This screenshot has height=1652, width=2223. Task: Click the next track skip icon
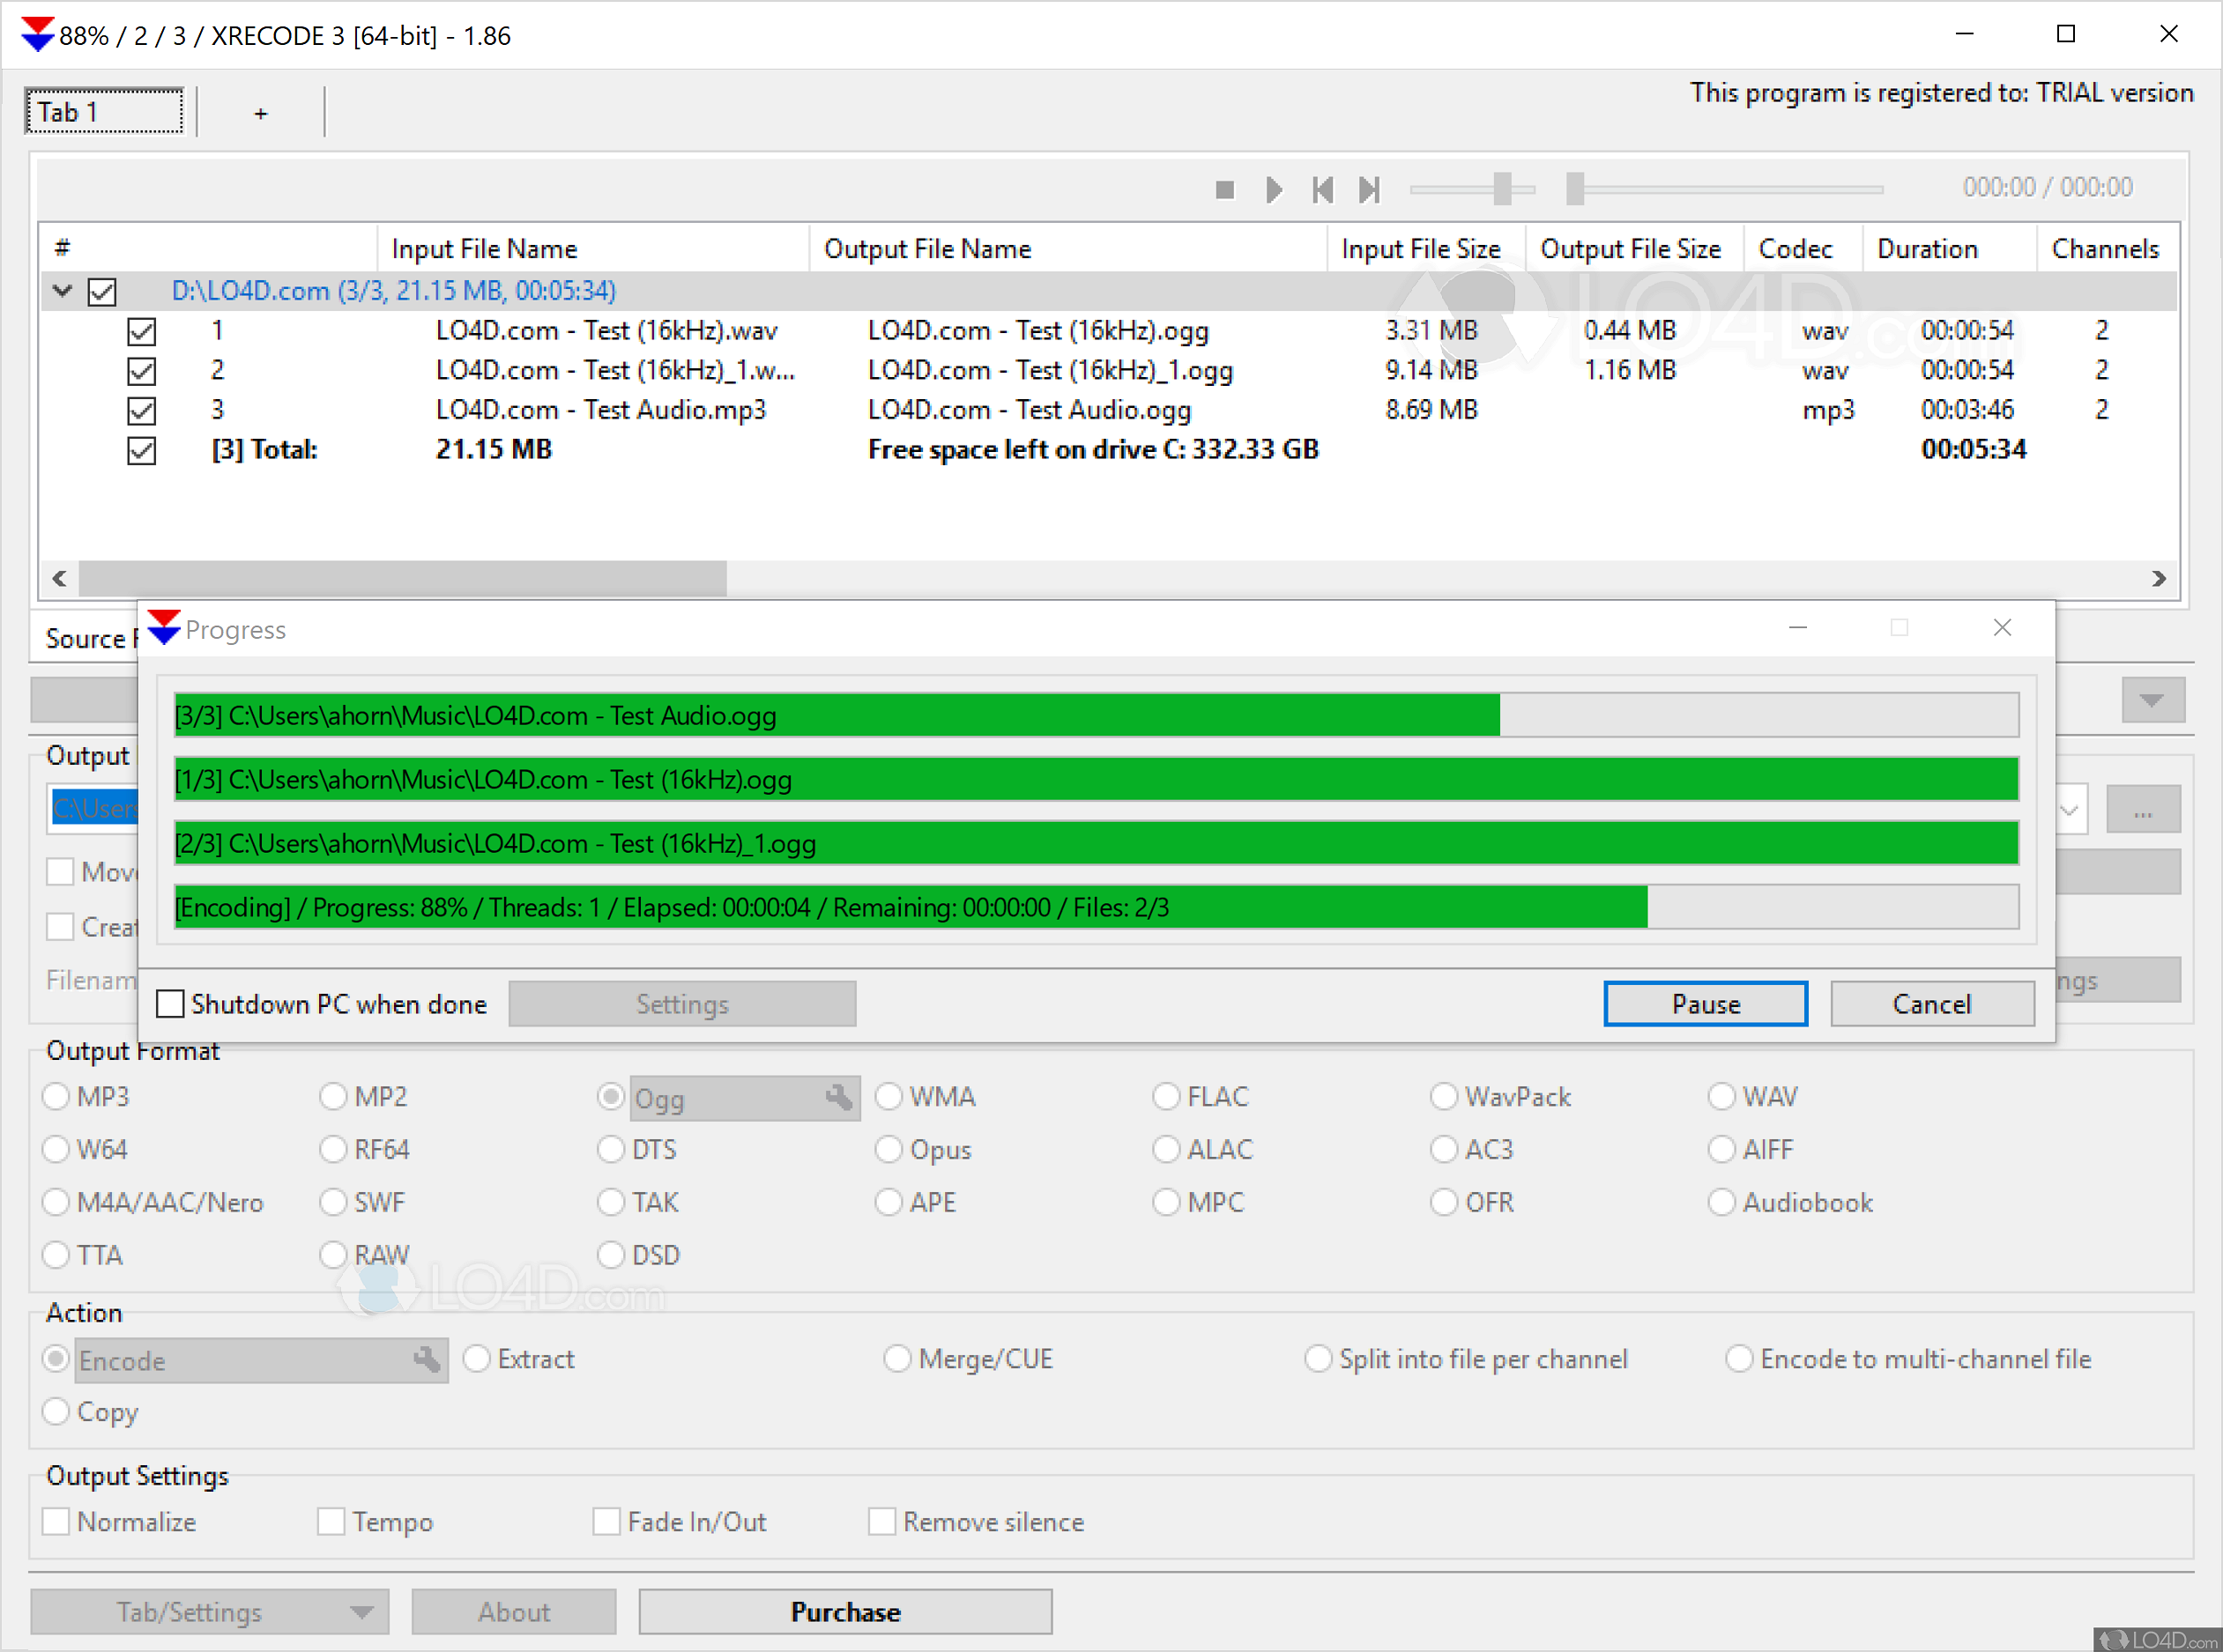pos(1371,189)
